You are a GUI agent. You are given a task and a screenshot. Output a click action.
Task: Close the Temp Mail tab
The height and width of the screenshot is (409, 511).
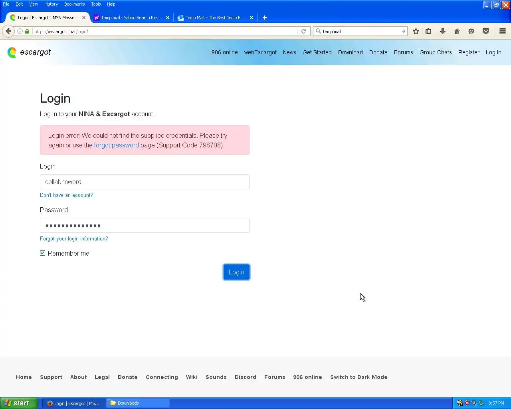click(252, 18)
